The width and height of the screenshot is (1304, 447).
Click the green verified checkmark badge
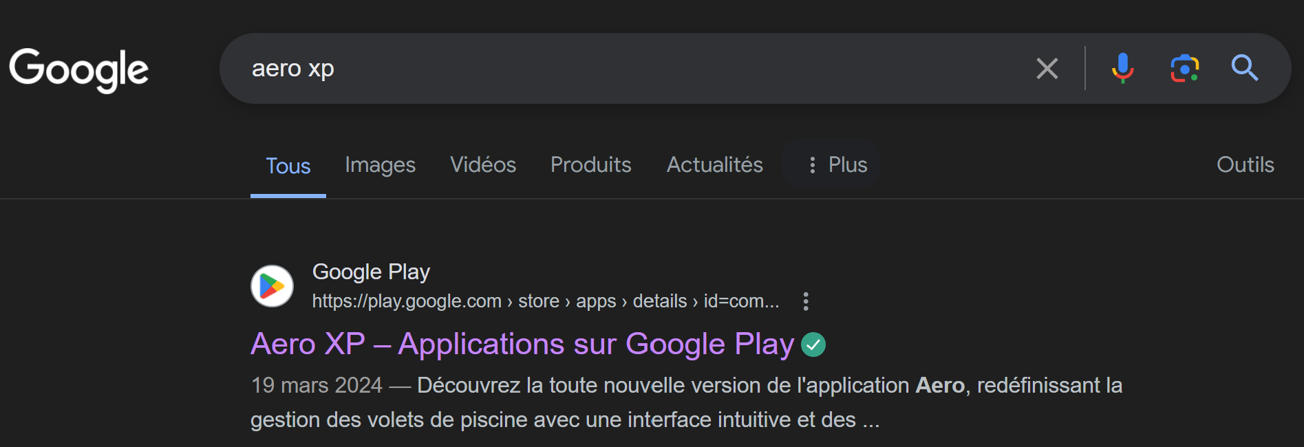point(813,345)
